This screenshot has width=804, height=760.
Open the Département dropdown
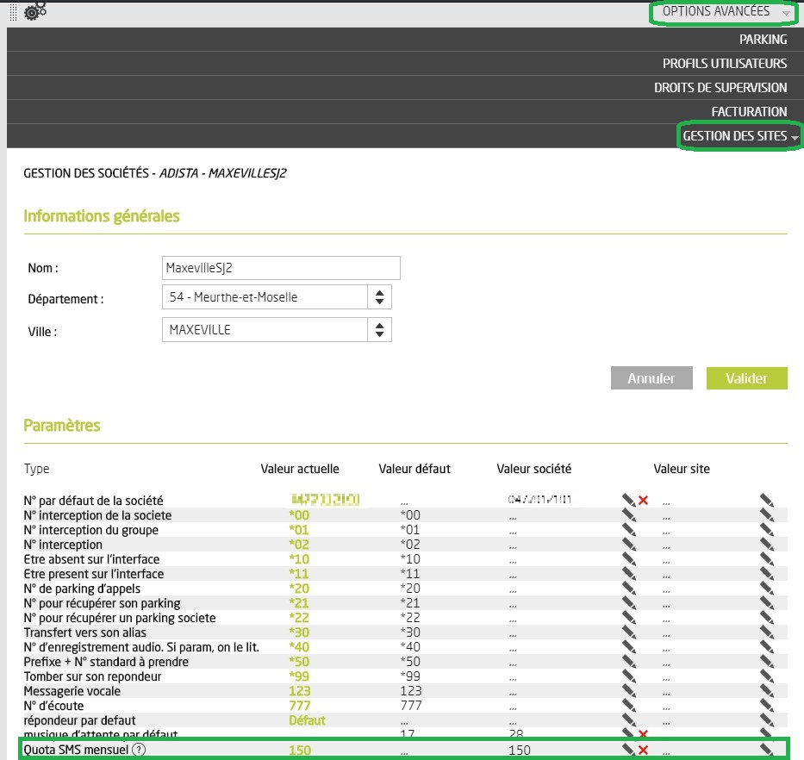click(x=276, y=298)
